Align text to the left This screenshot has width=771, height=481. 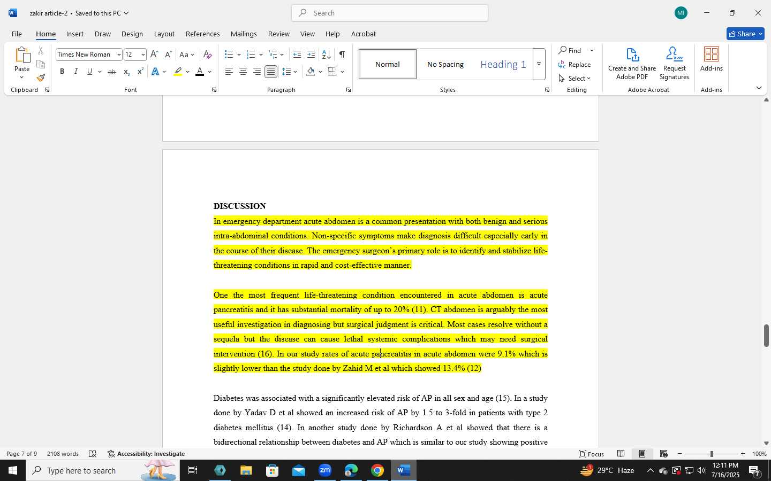click(229, 72)
